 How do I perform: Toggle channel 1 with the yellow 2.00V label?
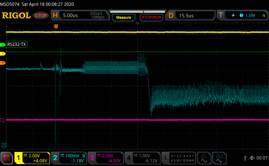[x=32, y=158]
